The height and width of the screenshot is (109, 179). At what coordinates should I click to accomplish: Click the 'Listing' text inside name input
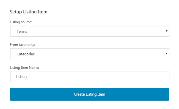(x=21, y=77)
